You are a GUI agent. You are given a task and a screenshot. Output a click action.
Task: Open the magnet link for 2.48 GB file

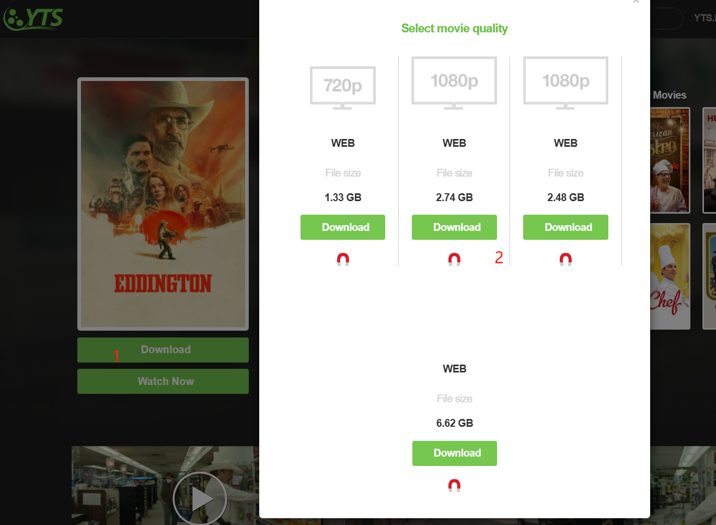click(x=565, y=259)
